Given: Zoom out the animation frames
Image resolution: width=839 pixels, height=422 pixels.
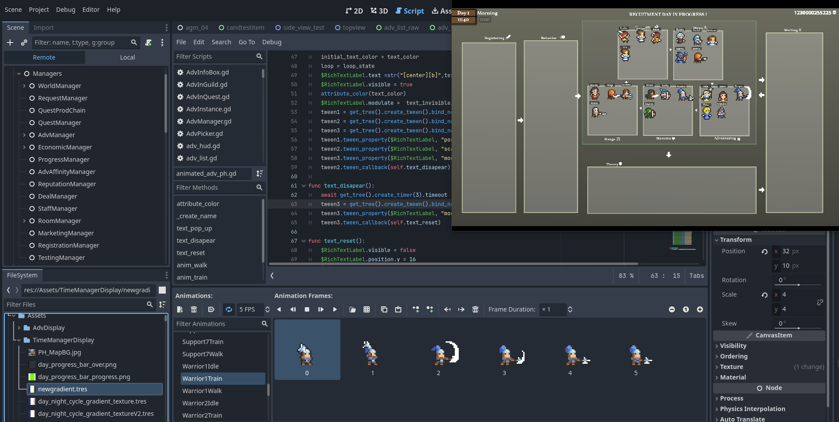Looking at the screenshot, I should (672, 309).
